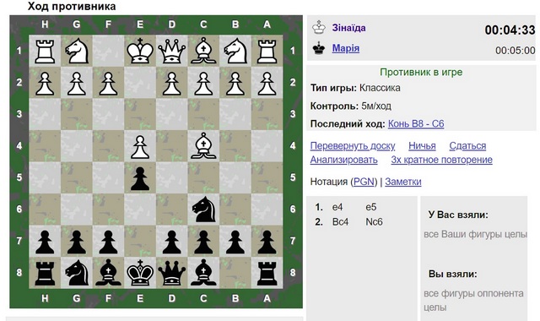Claim 3х кратное повторение
This screenshot has height=321, width=540.
tap(441, 160)
